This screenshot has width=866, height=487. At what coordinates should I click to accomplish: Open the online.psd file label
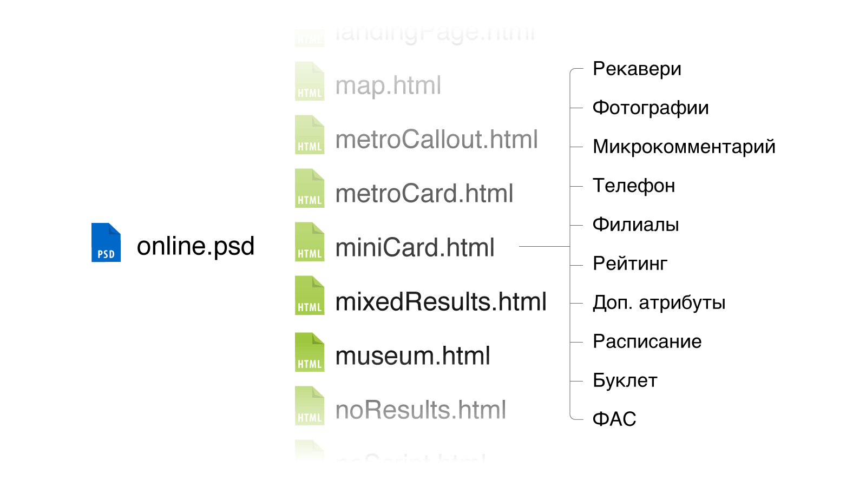[195, 247]
